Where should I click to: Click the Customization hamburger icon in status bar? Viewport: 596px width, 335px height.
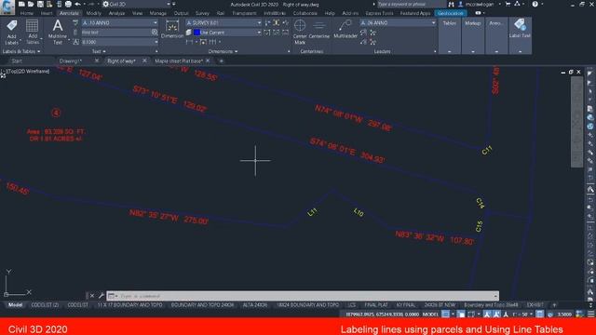pyautogui.click(x=590, y=315)
